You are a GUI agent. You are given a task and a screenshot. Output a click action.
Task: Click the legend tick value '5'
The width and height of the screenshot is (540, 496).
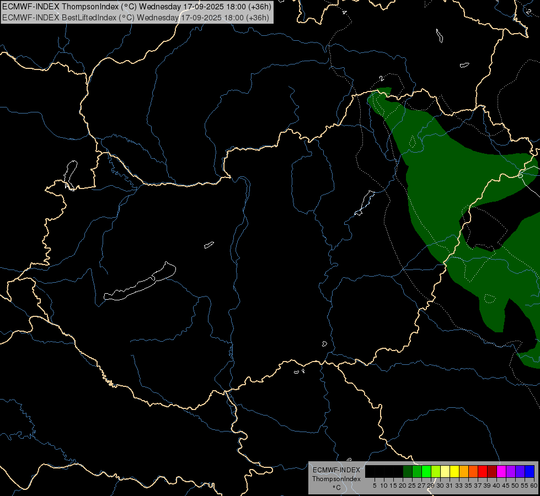375,486
